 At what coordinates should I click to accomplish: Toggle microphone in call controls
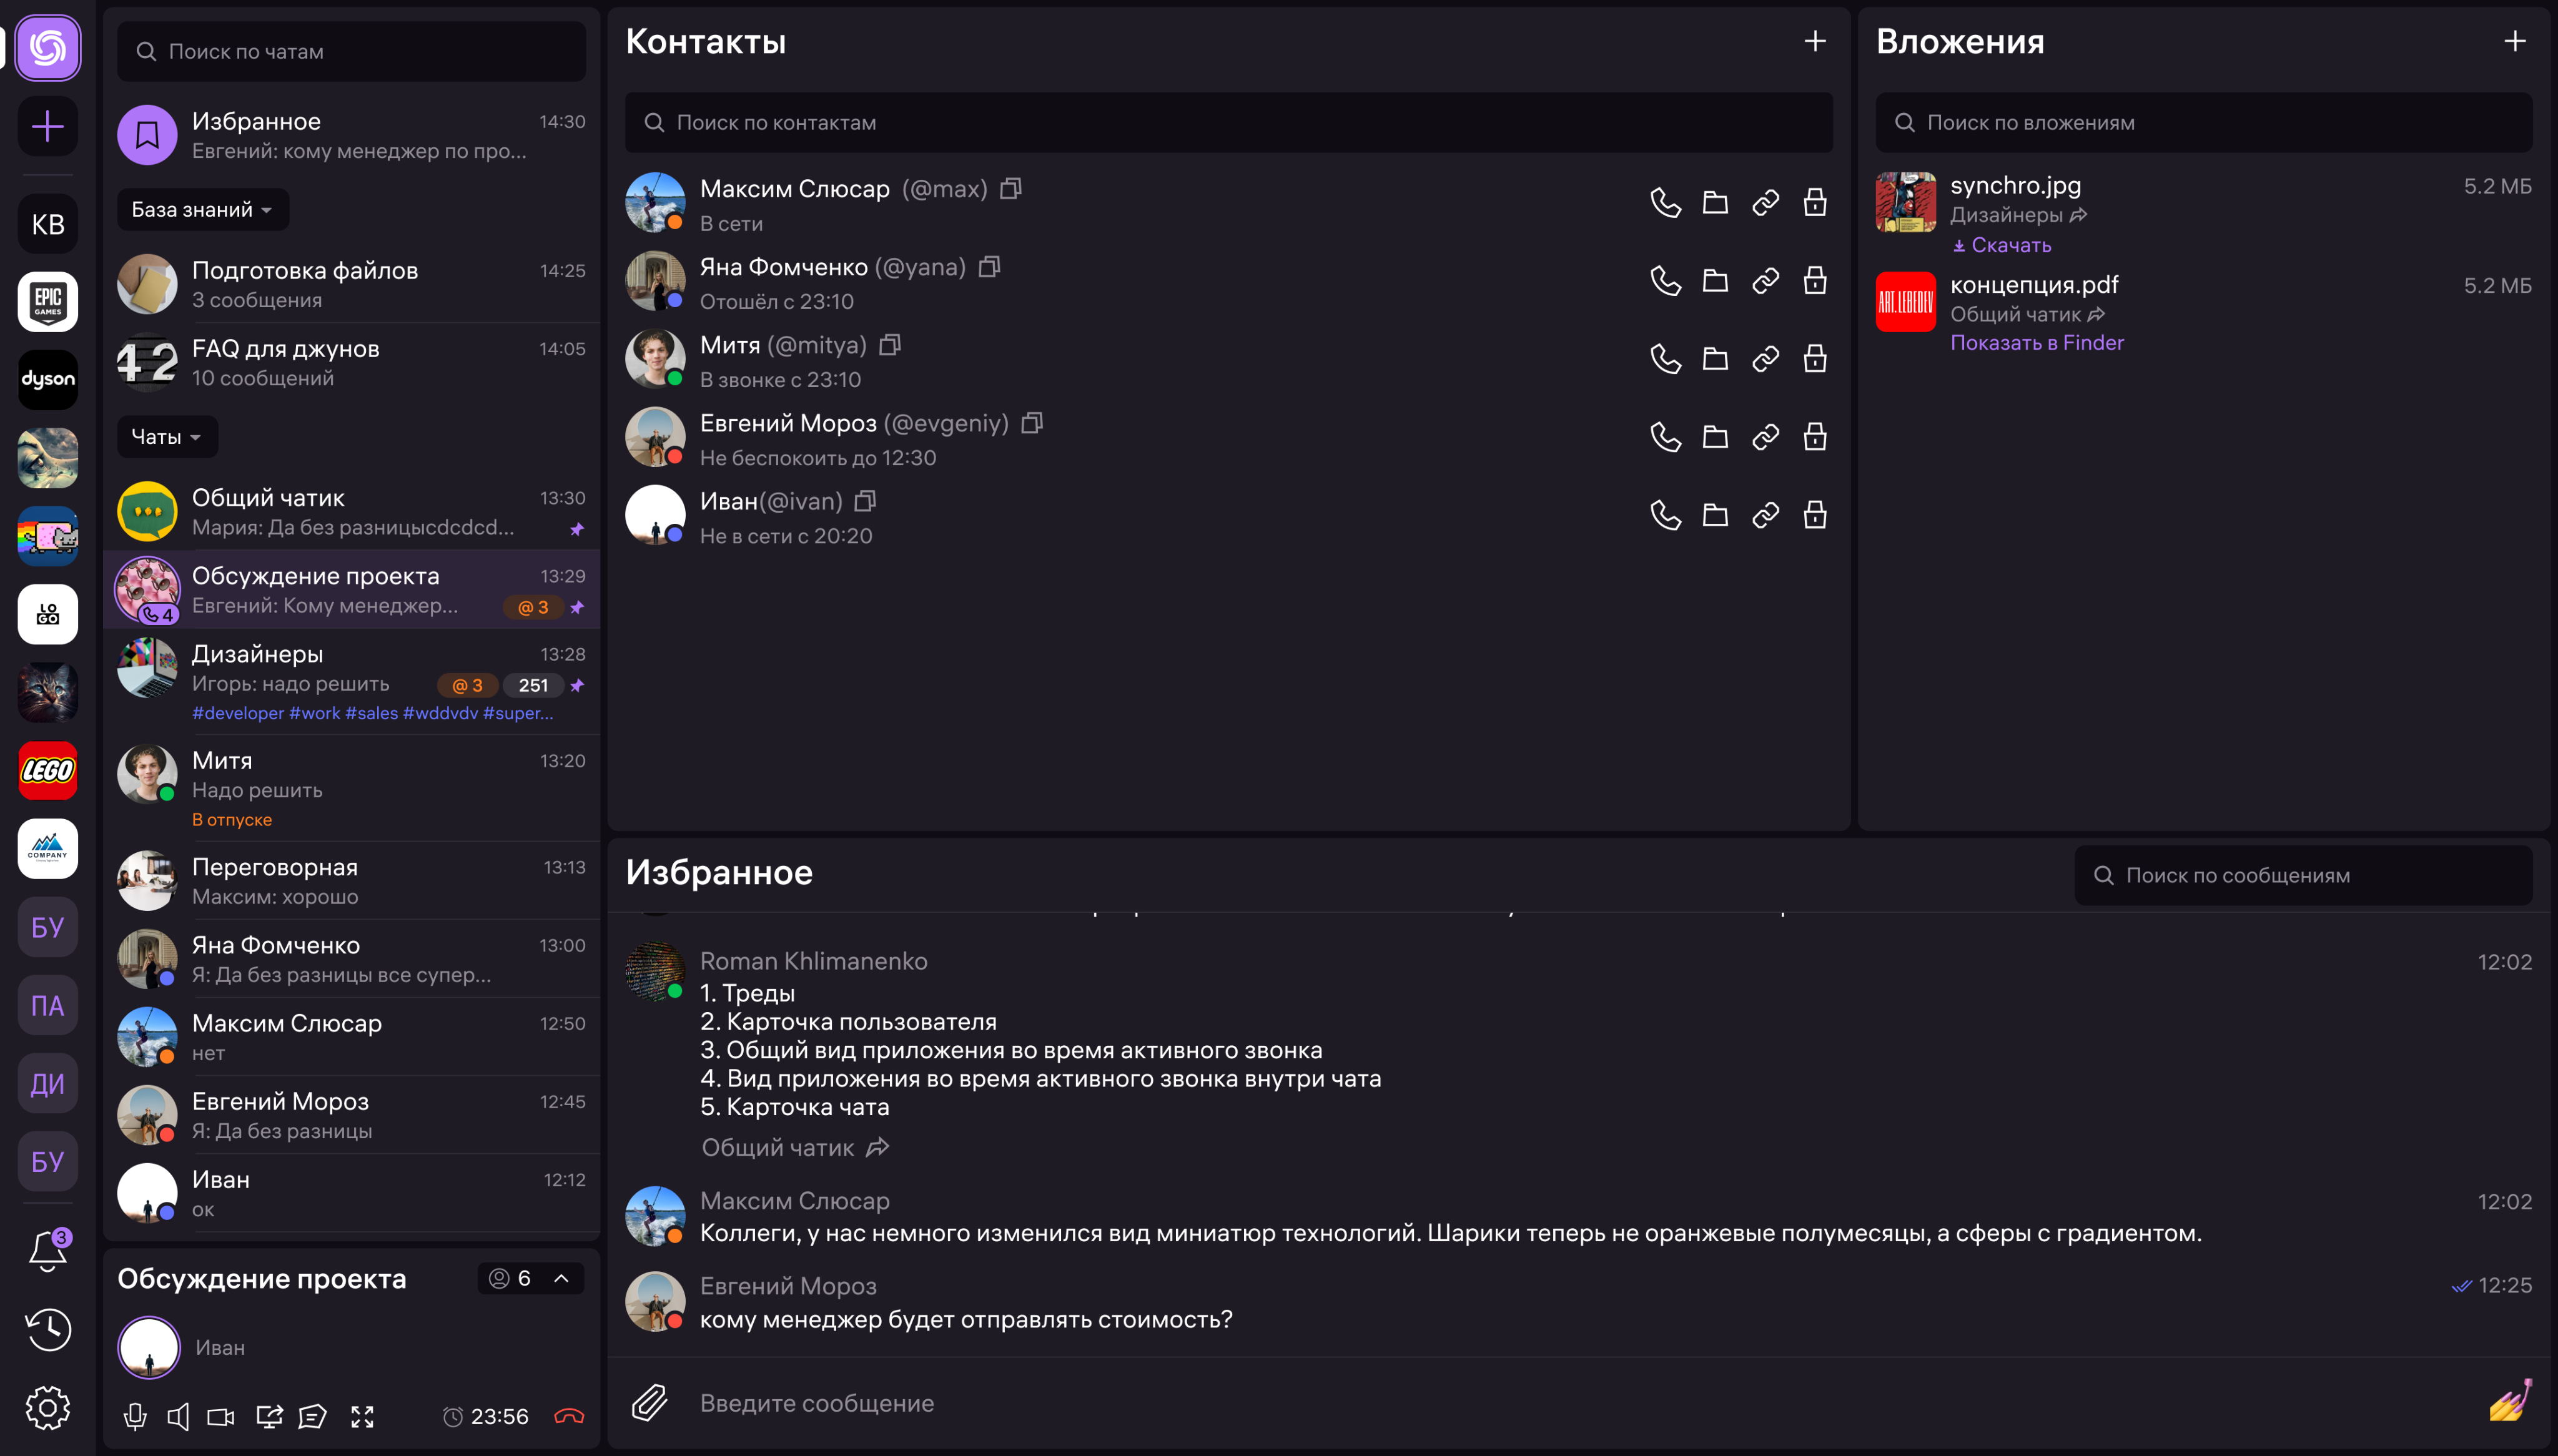coord(135,1416)
